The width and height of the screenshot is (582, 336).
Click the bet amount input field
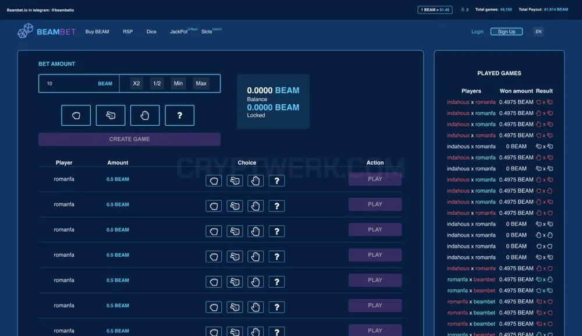79,83
